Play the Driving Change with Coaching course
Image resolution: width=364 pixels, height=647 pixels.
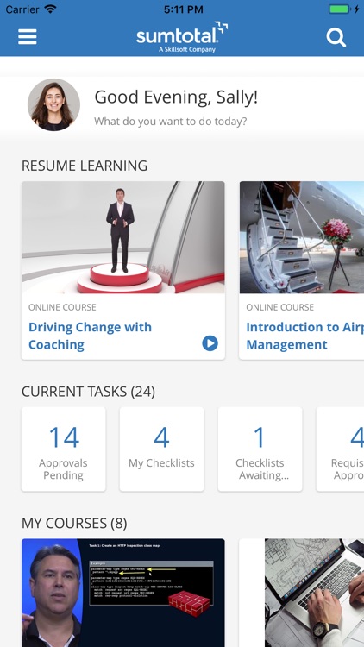click(210, 343)
